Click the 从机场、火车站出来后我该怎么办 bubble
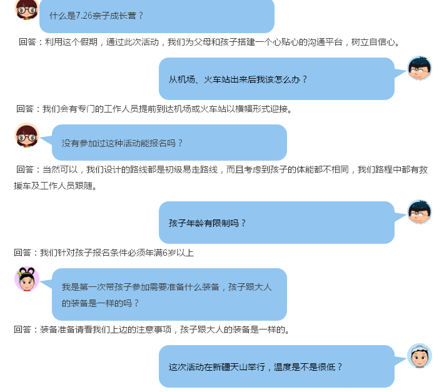The height and width of the screenshot is (392, 444). coord(276,79)
